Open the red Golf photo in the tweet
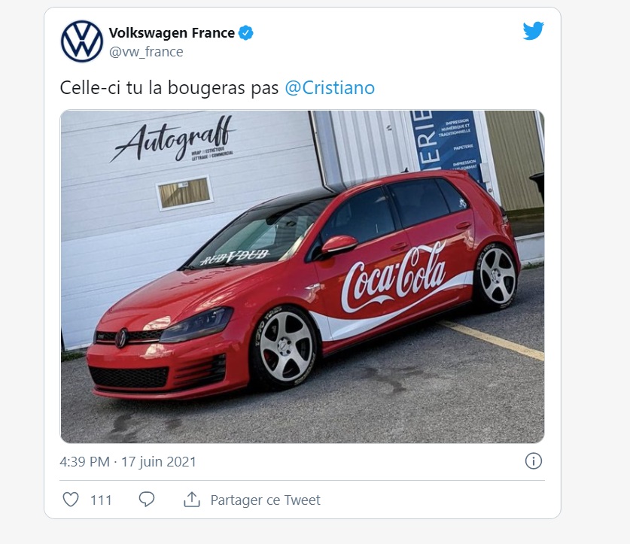630x544 pixels. (302, 277)
